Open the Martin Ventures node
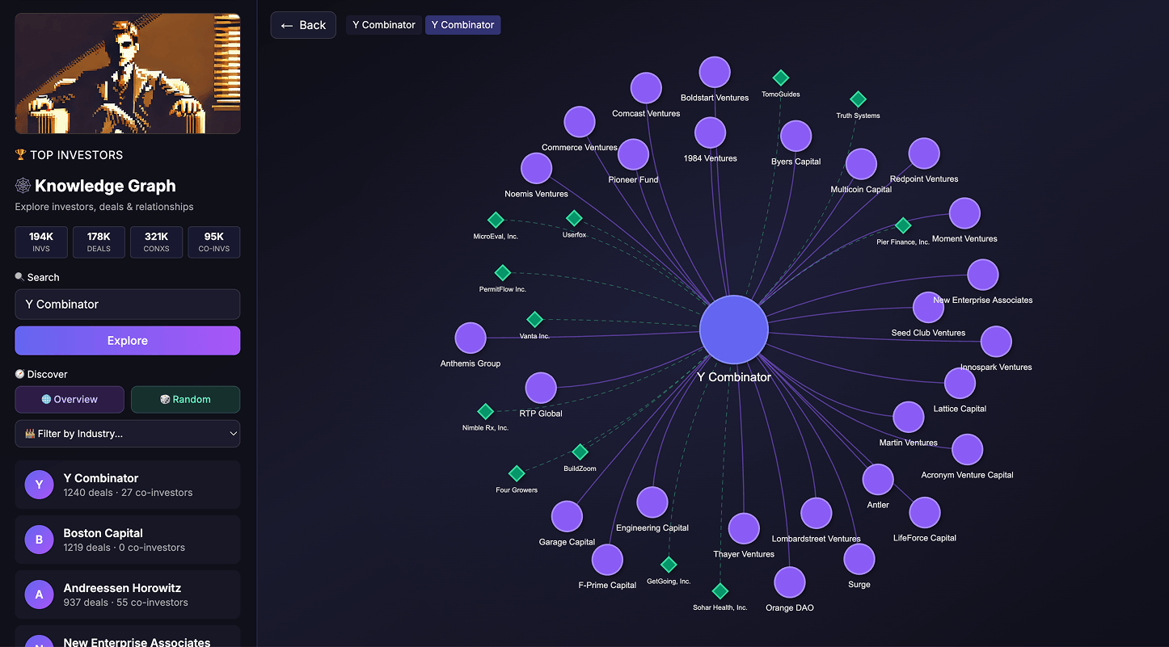 coord(909,417)
